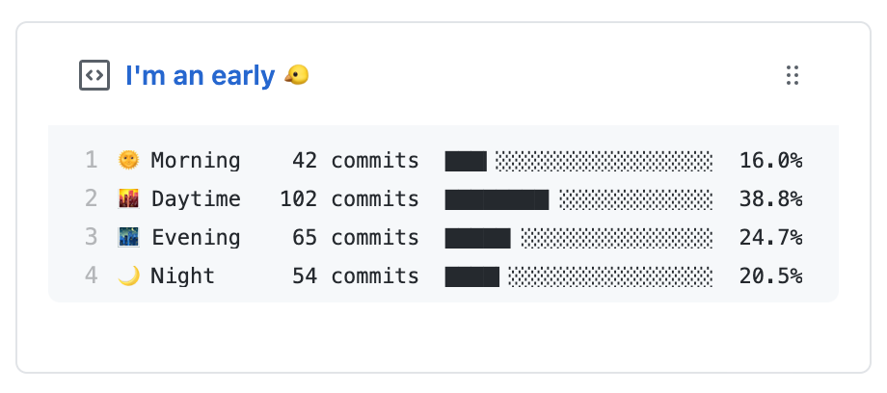Image resolution: width=887 pixels, height=393 pixels.
Task: Select line number 2
Action: [91, 199]
